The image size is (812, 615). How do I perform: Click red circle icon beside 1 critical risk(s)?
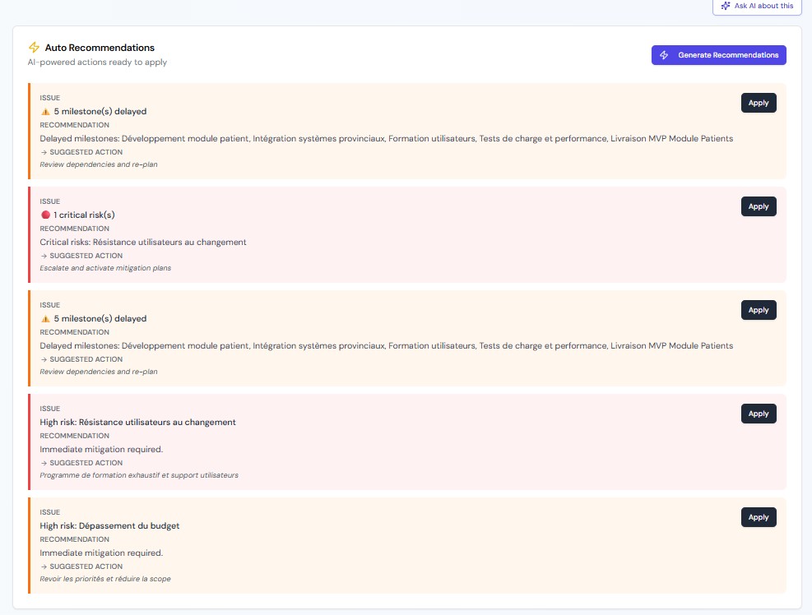click(45, 215)
